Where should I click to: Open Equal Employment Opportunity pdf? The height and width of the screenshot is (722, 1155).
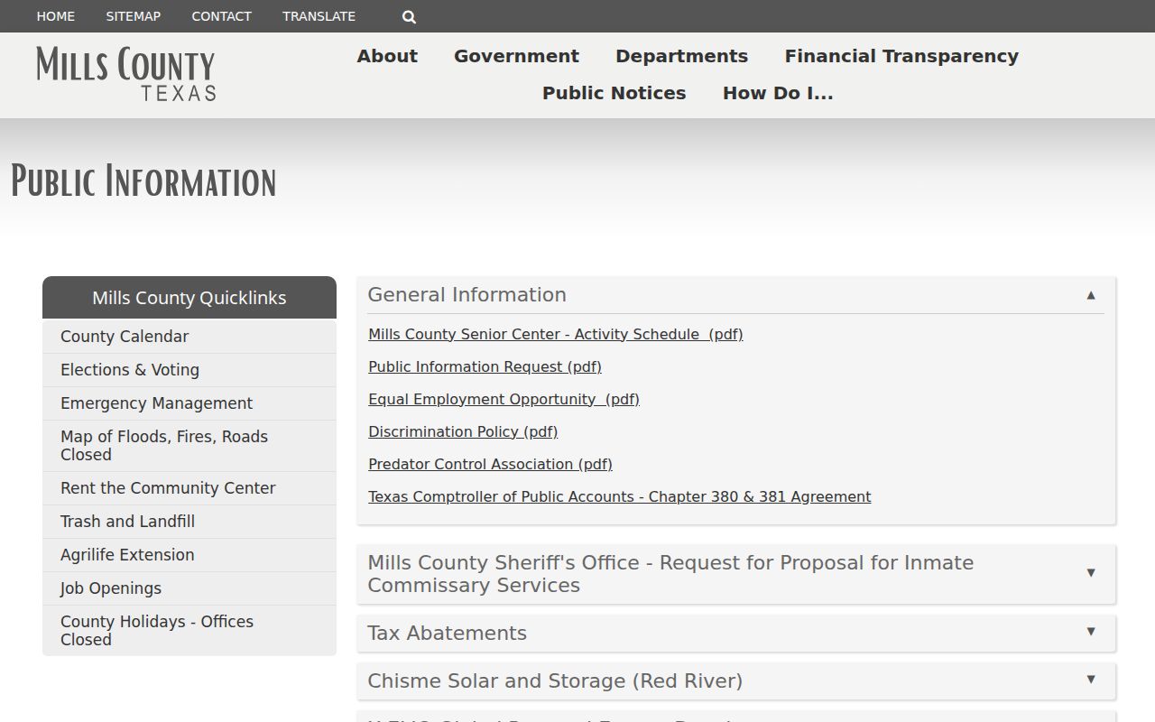pyautogui.click(x=504, y=399)
